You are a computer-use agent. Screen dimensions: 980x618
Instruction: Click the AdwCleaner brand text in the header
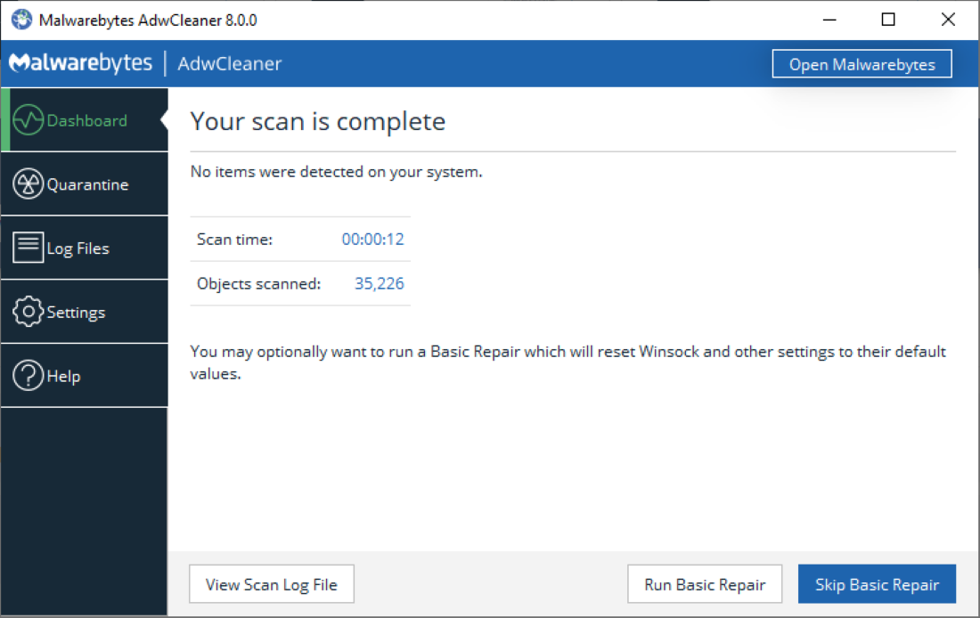pyautogui.click(x=229, y=63)
